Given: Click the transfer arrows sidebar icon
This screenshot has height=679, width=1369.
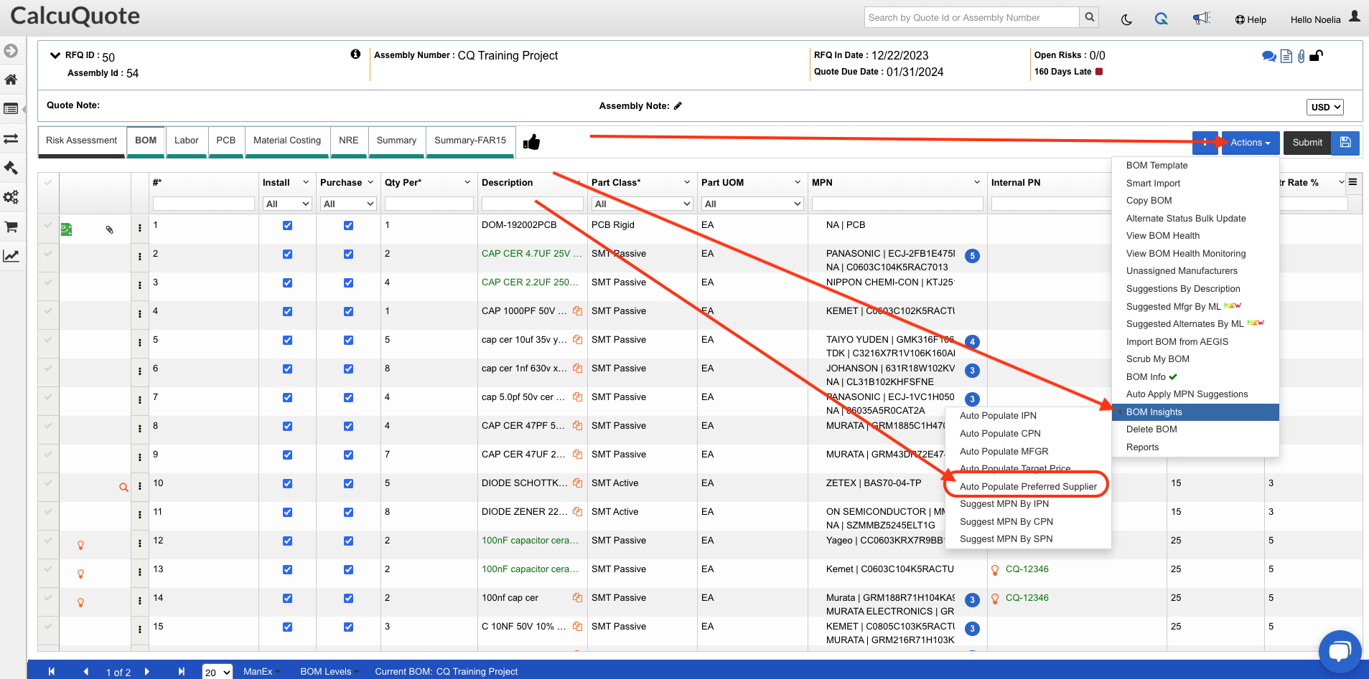Looking at the screenshot, I should click(x=11, y=138).
